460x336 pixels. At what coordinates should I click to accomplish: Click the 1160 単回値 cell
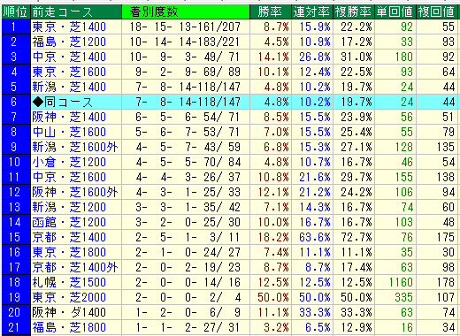point(401,282)
